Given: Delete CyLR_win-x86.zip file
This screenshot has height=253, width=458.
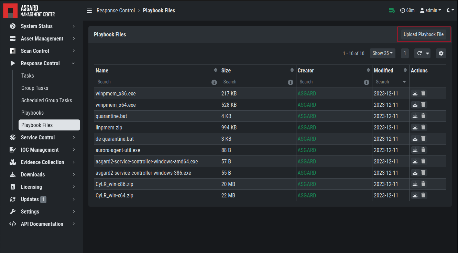Looking at the screenshot, I should point(423,184).
